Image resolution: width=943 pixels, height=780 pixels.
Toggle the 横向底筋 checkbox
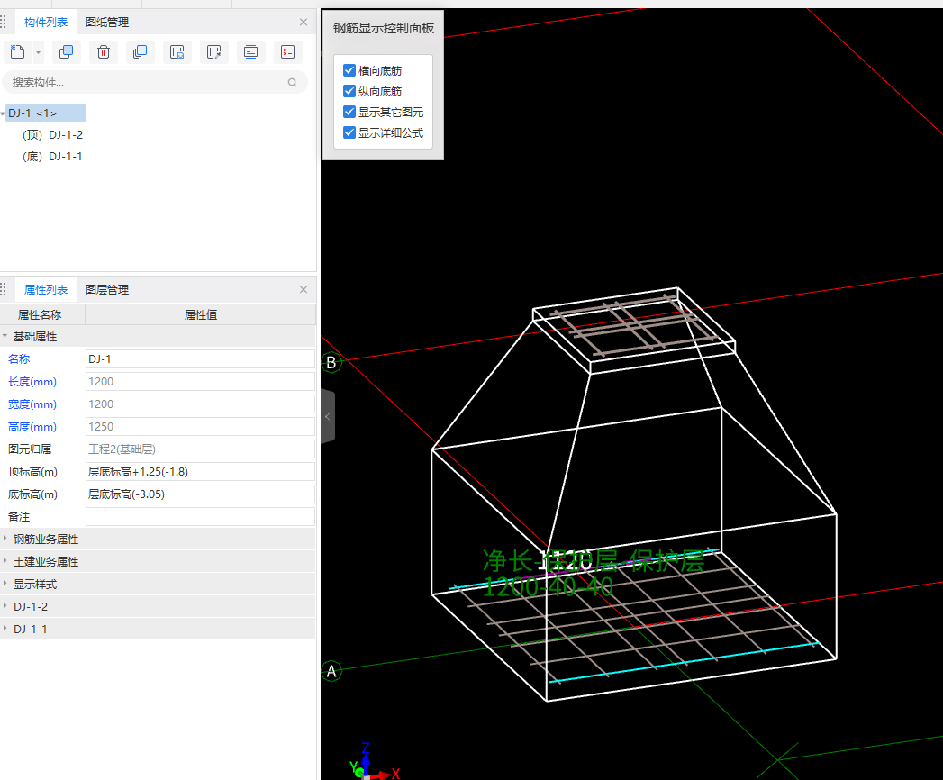(x=349, y=70)
